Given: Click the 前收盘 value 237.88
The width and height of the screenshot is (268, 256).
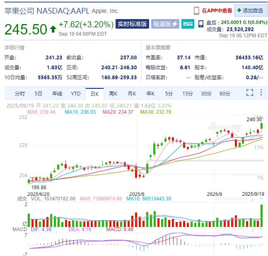Looking at the screenshot, I should [x=128, y=58].
